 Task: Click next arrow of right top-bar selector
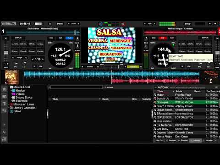(x=154, y=24)
